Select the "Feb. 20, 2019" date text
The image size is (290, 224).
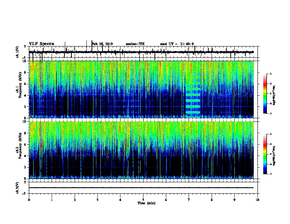tap(102, 44)
